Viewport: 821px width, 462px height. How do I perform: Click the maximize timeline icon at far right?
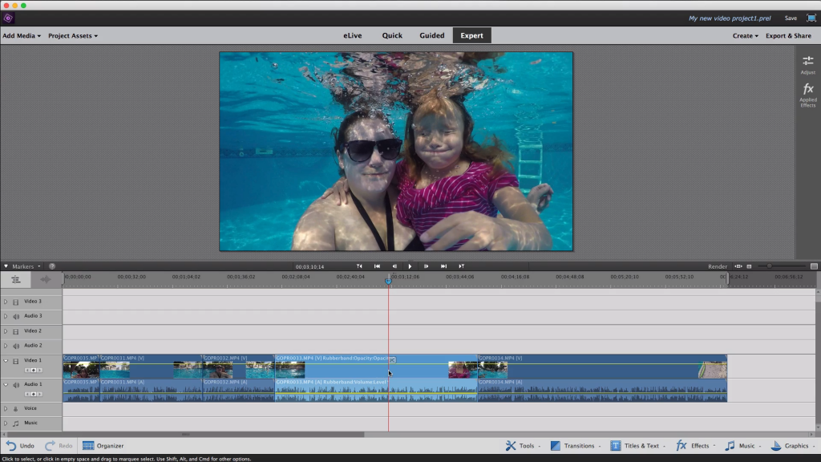tap(814, 266)
